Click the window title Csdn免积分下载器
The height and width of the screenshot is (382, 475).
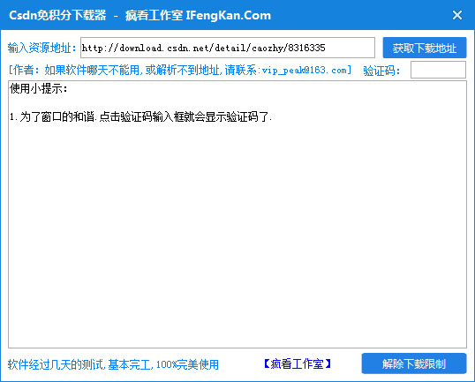coord(139,15)
